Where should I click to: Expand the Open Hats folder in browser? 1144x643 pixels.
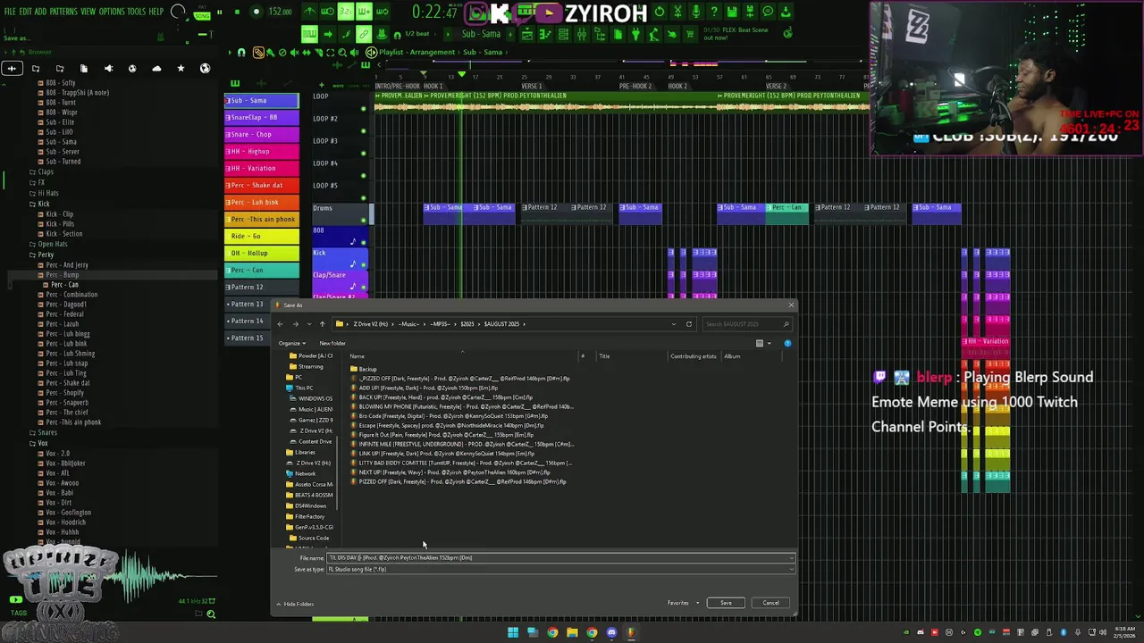[x=52, y=244]
